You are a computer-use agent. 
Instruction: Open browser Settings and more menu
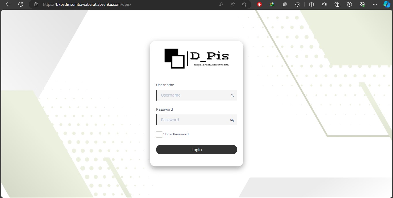(375, 4)
